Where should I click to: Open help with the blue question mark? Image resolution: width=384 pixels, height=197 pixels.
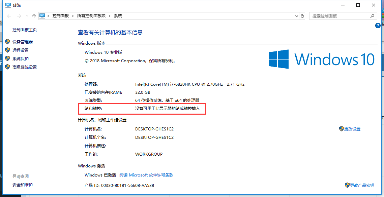pyautogui.click(x=378, y=26)
